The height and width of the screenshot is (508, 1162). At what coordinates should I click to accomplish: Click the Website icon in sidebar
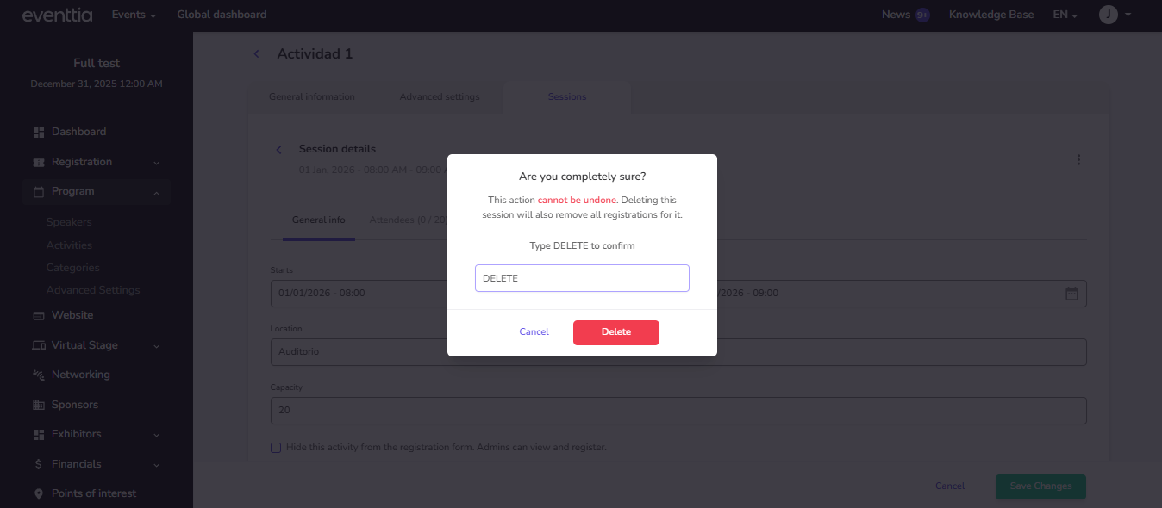click(x=39, y=316)
